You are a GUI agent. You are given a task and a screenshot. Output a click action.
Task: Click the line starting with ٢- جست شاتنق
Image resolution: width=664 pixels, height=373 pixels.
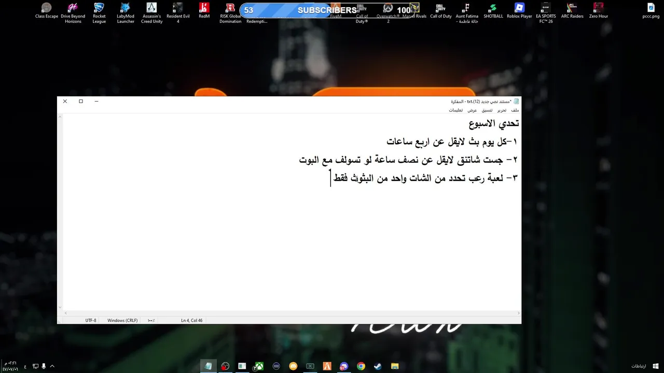(x=408, y=160)
